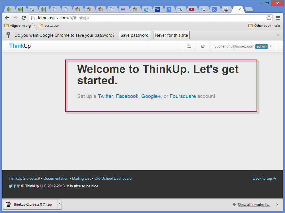Click the notifications bell icon
The height and width of the screenshot is (213, 285).
tap(189, 46)
